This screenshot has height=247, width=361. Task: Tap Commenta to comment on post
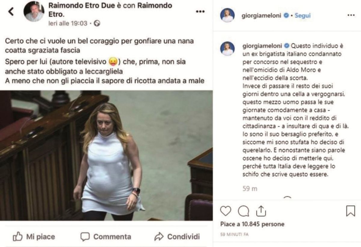pos(106,237)
